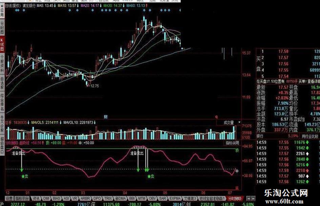The height and width of the screenshot is (206, 320).
Task: Select the 艾薇营3 indicator tab
Action: pos(190,199)
